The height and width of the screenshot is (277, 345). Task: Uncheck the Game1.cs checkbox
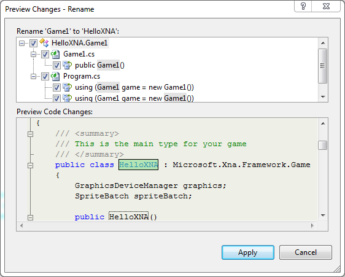point(45,54)
